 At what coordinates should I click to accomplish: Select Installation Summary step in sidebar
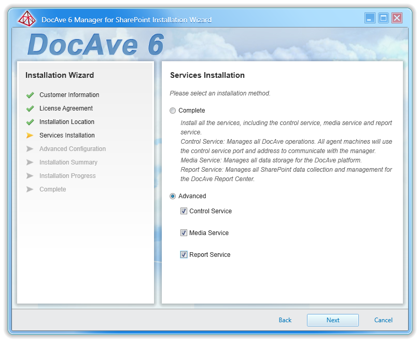pyautogui.click(x=68, y=162)
